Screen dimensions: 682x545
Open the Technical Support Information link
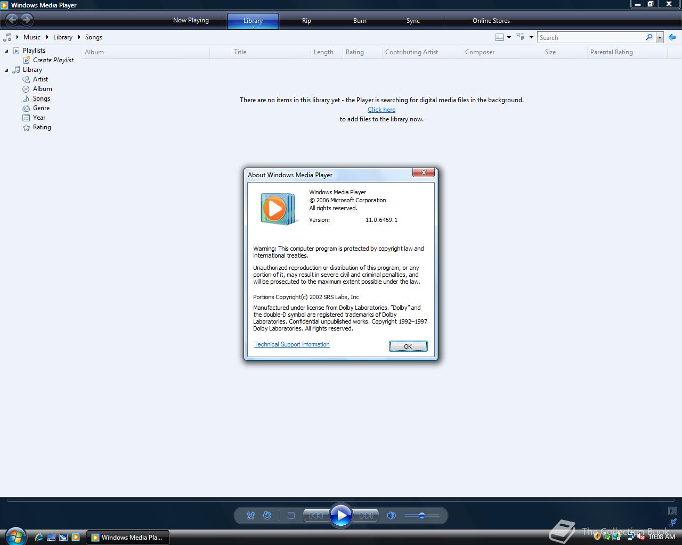[x=292, y=344]
